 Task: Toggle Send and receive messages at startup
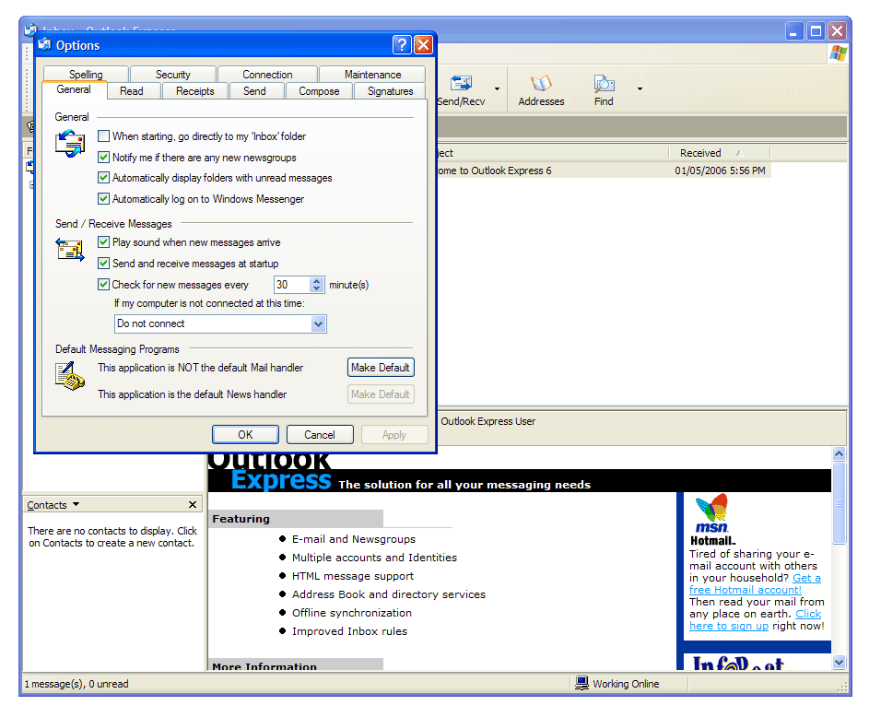pyautogui.click(x=103, y=264)
